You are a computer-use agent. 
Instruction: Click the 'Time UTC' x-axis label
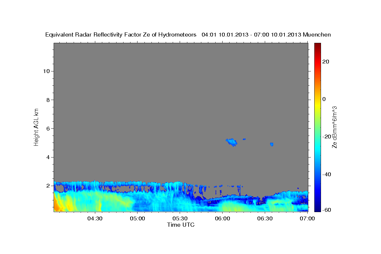[181, 225]
